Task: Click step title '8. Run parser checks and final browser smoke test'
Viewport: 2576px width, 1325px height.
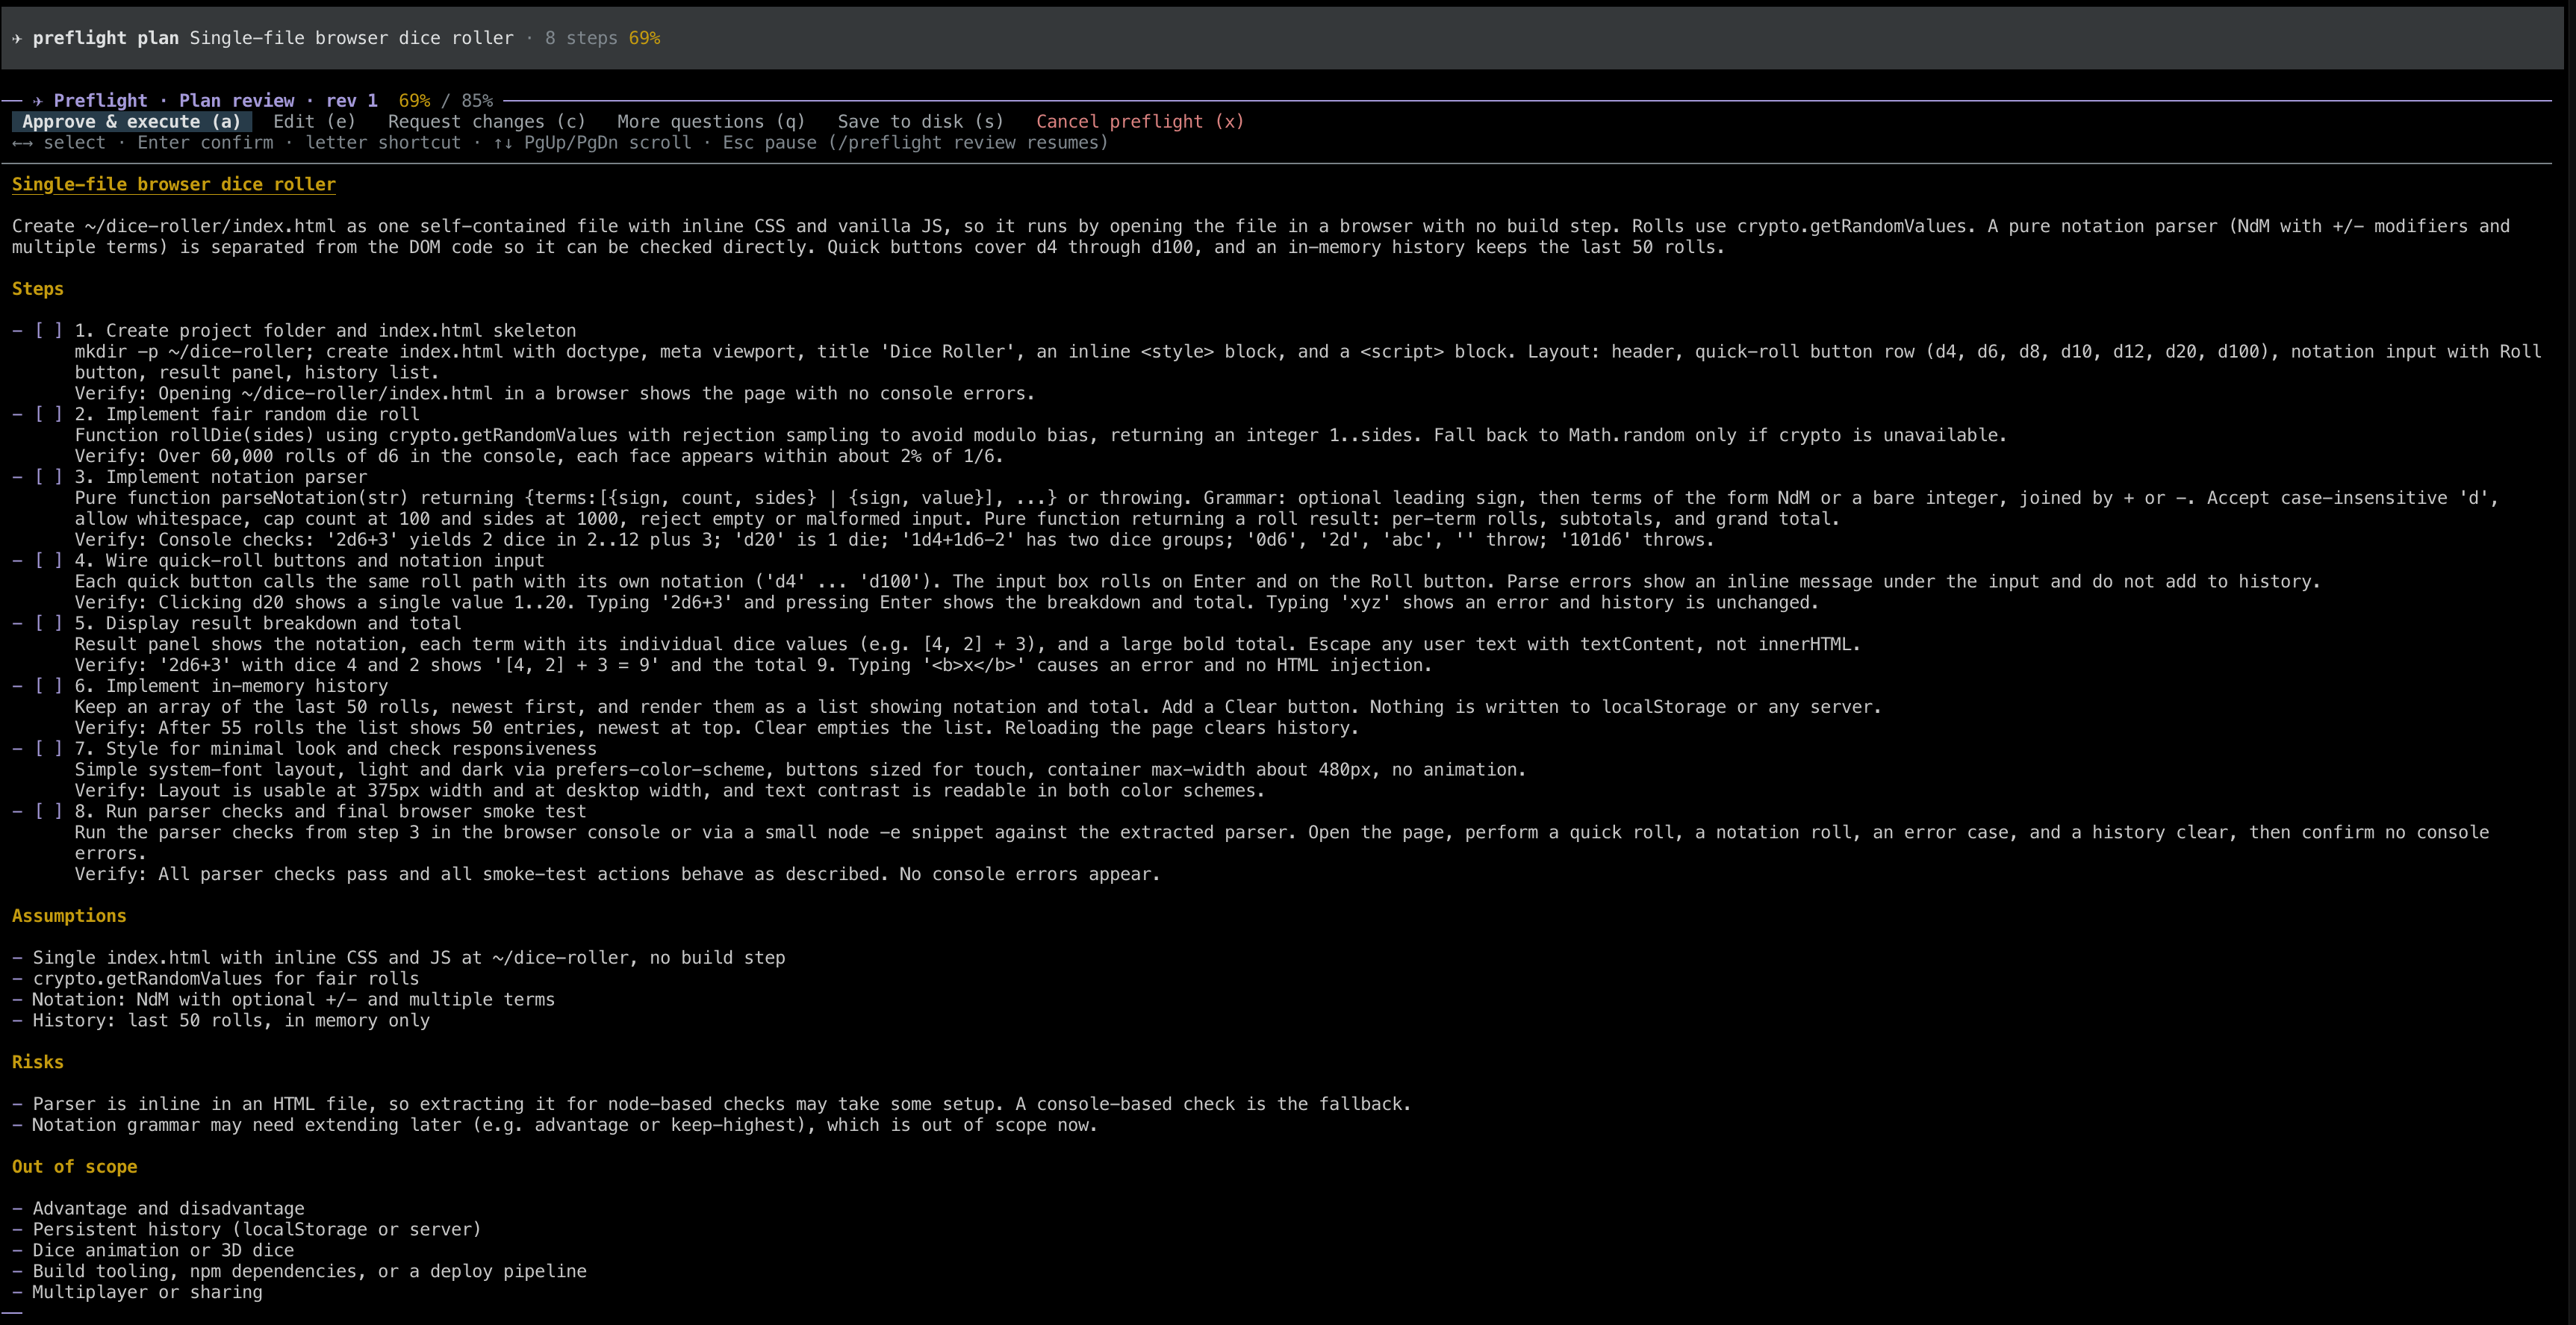Action: click(331, 811)
